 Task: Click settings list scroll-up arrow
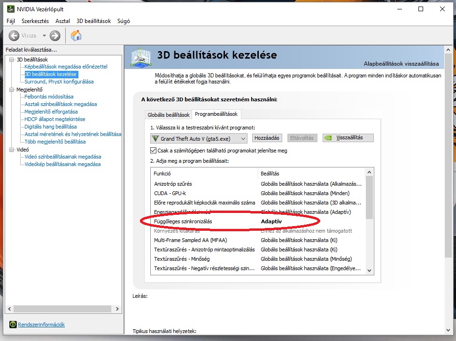click(x=369, y=172)
